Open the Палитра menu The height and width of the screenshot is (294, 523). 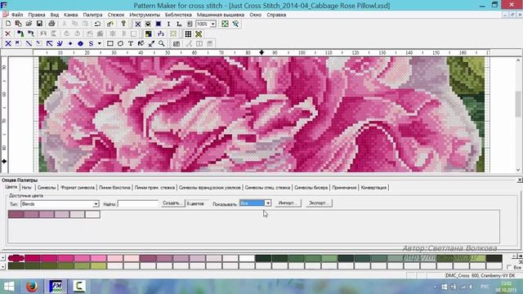[x=92, y=15]
